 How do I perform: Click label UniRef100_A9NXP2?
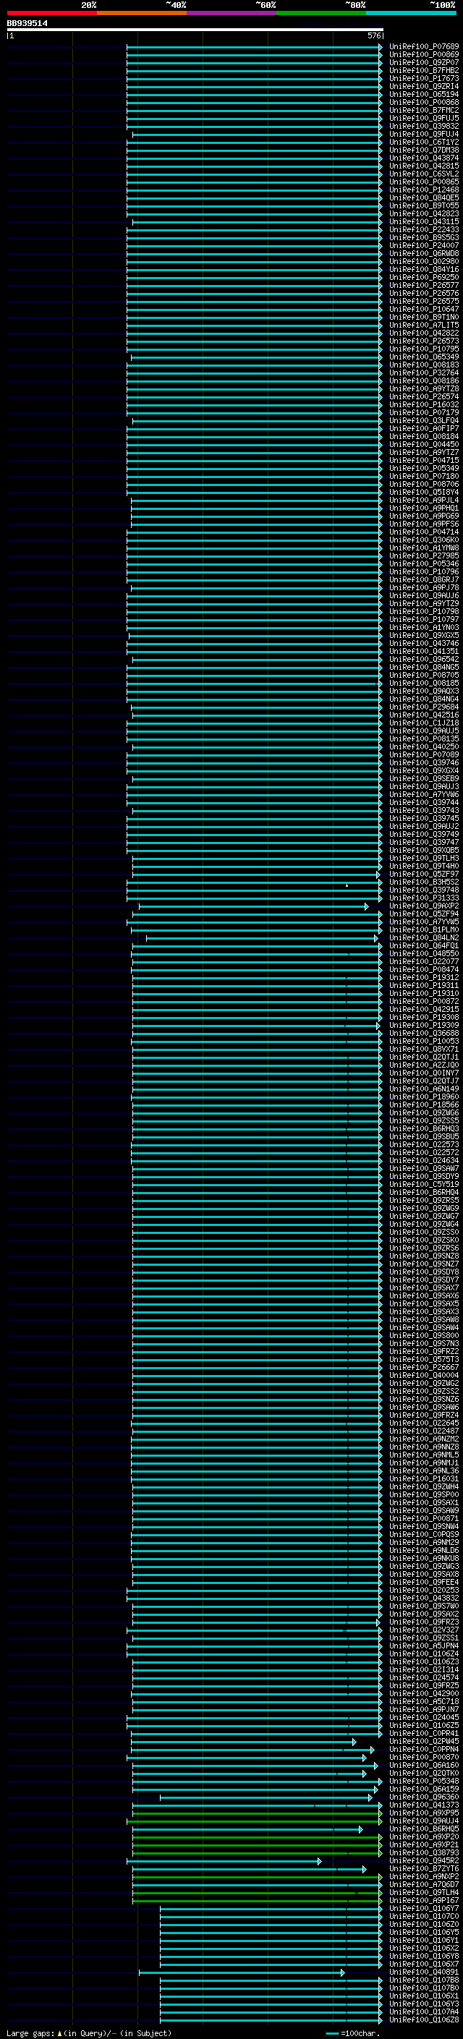(424, 1876)
